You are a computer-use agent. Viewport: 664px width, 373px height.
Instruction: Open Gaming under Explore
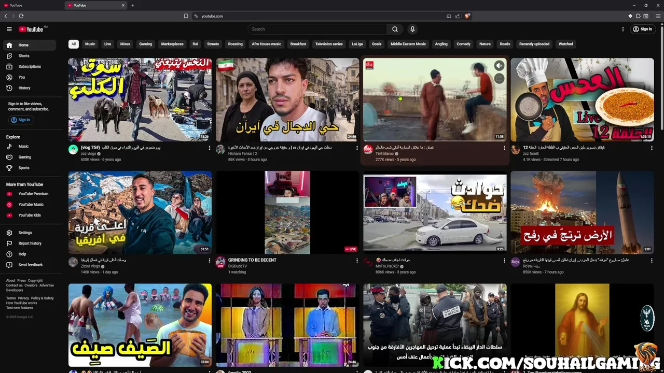click(x=29, y=157)
